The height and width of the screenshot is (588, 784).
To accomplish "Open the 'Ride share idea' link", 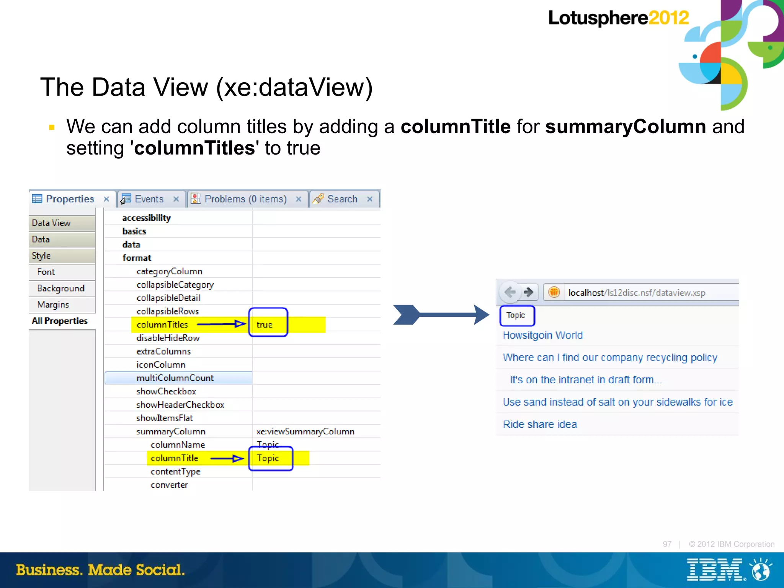I will 540,425.
